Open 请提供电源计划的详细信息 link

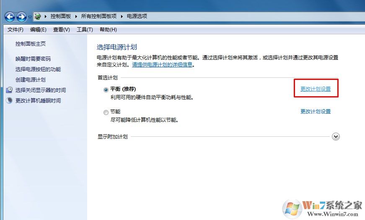pyautogui.click(x=162, y=64)
